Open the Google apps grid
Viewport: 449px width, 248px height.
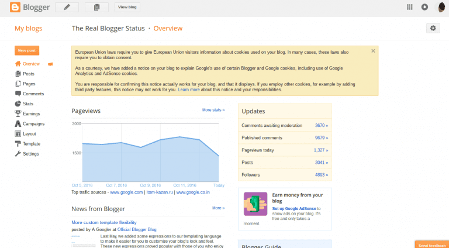[409, 7]
